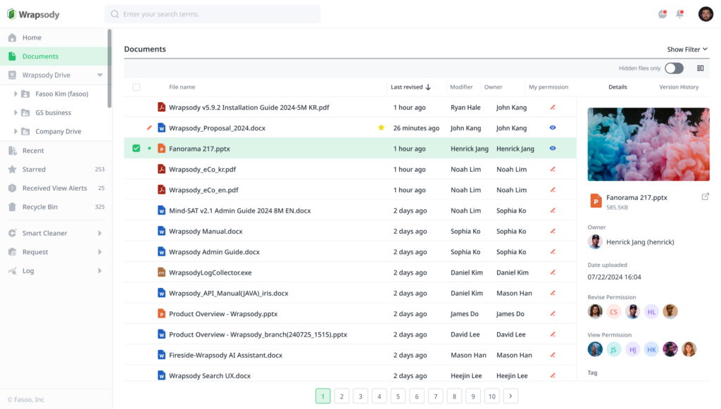The height and width of the screenshot is (409, 721).
Task: Click the CS avatar in Revise Permission
Action: [x=613, y=312]
